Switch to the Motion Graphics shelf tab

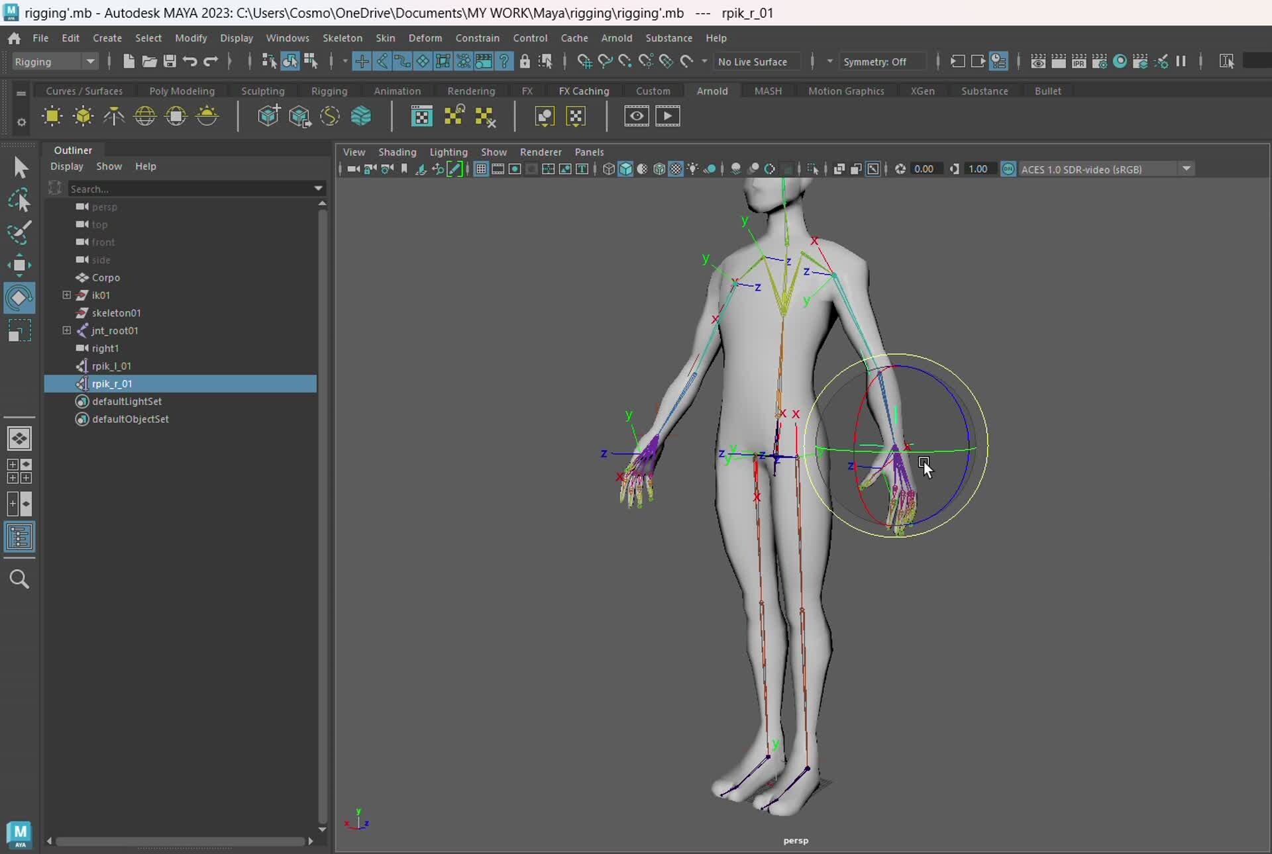pos(846,91)
